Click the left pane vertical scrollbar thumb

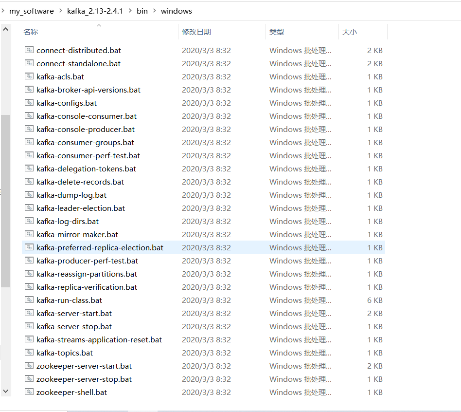(x=5, y=201)
